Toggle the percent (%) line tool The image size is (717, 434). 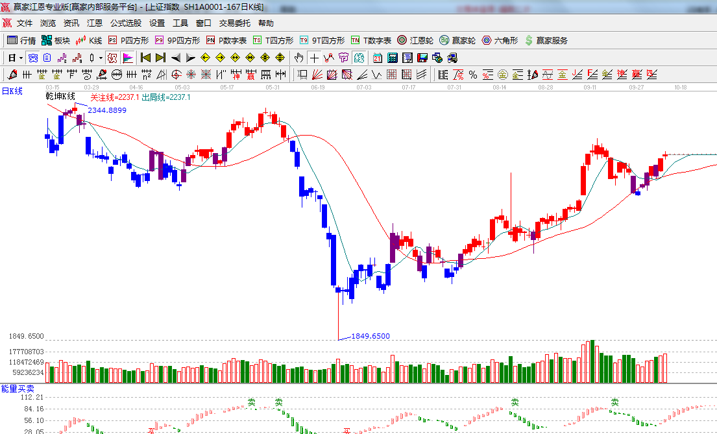(473, 75)
